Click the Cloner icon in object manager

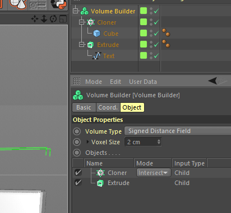(91, 22)
